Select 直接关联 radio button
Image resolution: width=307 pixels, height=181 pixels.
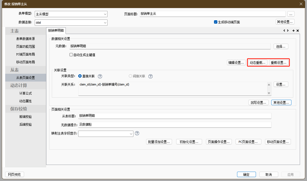(x=80, y=76)
